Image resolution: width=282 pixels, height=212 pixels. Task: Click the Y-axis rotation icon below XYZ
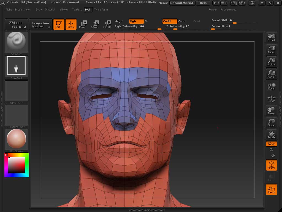(271, 150)
